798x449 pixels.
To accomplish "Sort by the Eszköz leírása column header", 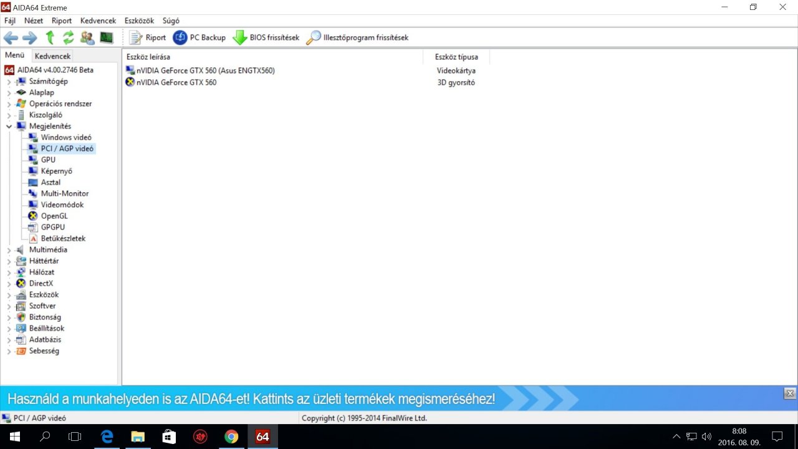I will tap(273, 57).
